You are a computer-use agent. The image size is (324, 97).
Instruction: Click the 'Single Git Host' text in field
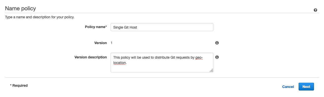[125, 27]
